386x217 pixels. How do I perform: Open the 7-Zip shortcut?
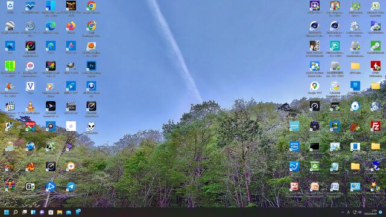[30, 186]
